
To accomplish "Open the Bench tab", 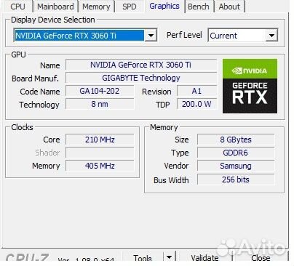I will click(x=199, y=7).
